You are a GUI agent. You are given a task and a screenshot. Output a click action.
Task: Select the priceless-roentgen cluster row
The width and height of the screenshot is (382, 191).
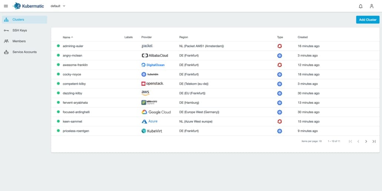pos(215,131)
